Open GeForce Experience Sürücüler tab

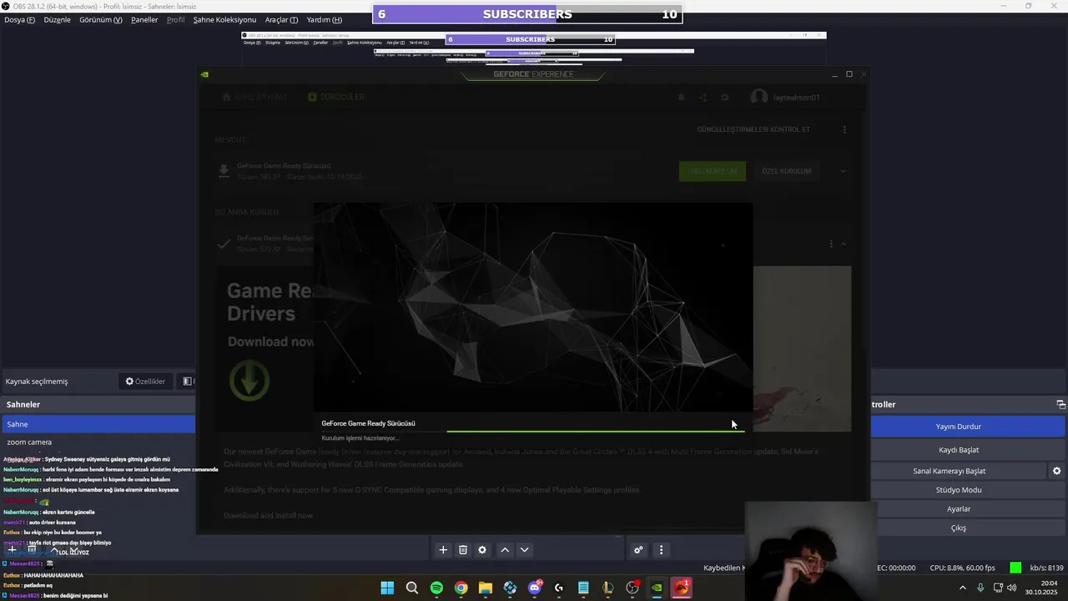(x=336, y=97)
